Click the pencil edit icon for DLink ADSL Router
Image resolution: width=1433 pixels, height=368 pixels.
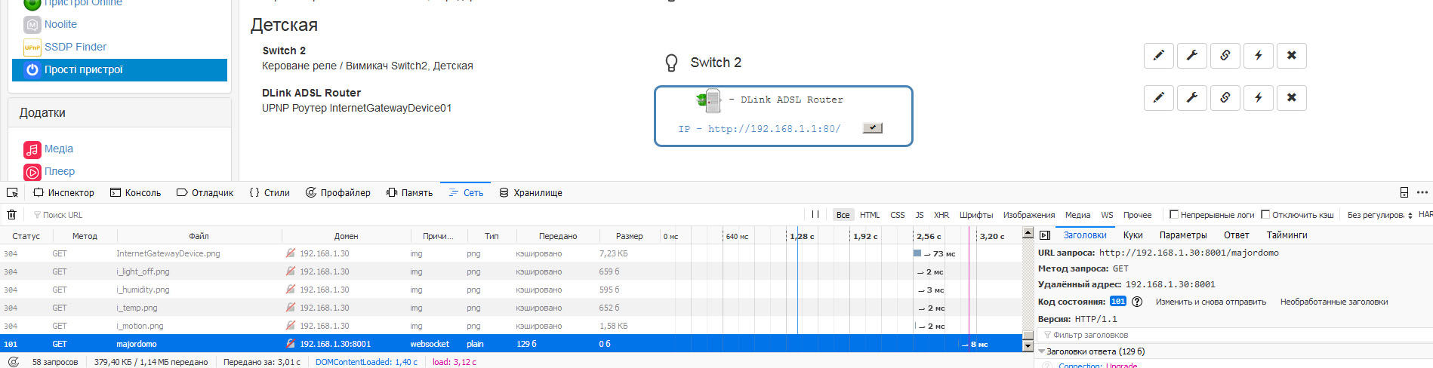coord(1159,97)
